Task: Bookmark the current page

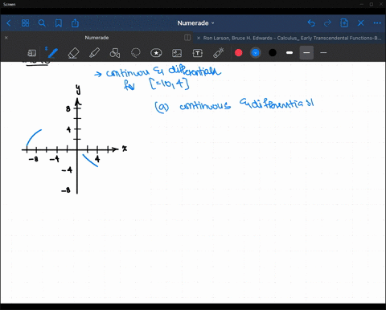Action: [59, 23]
